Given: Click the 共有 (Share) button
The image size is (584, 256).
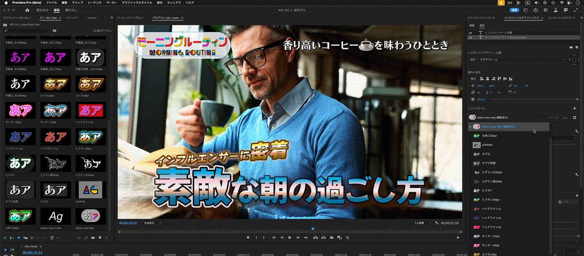Looking at the screenshot, I should click(514, 10).
